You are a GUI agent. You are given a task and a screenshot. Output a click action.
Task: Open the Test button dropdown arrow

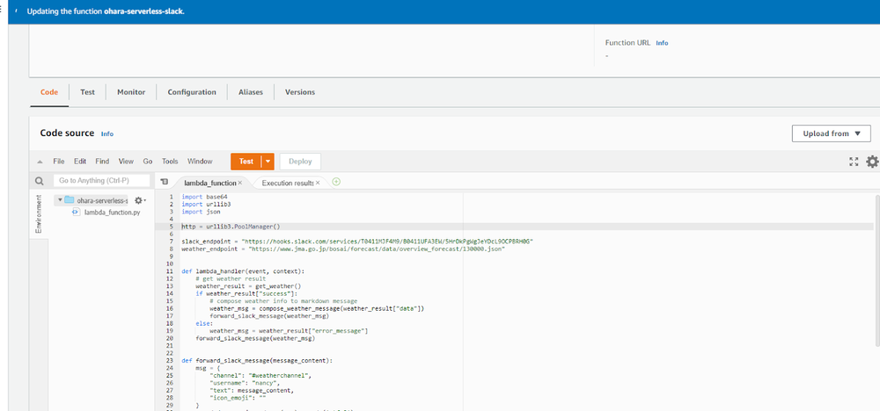click(268, 162)
